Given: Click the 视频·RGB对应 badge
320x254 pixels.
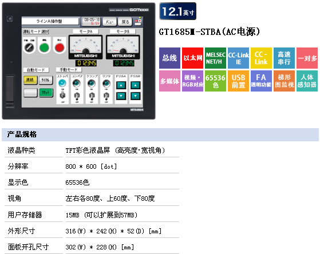Looking at the screenshot, I should (192, 81).
